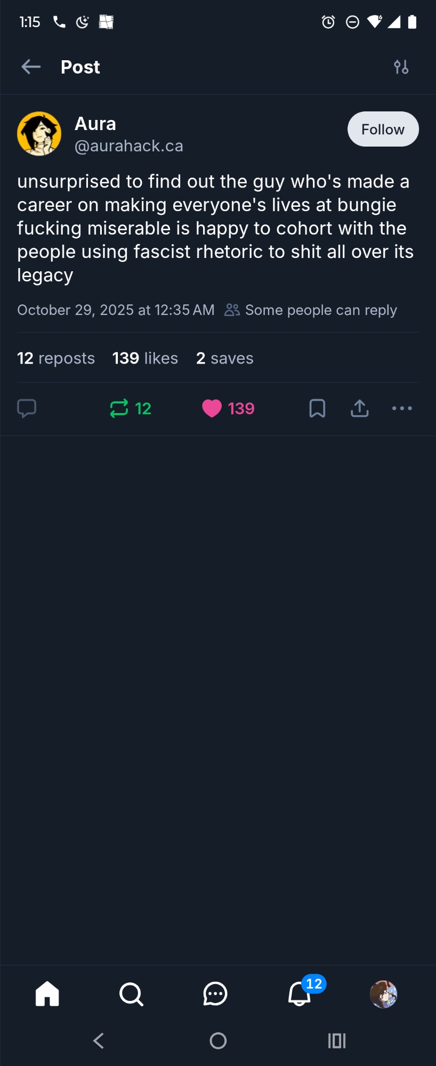Tap the share upload icon
The image size is (436, 1066).
(x=360, y=408)
